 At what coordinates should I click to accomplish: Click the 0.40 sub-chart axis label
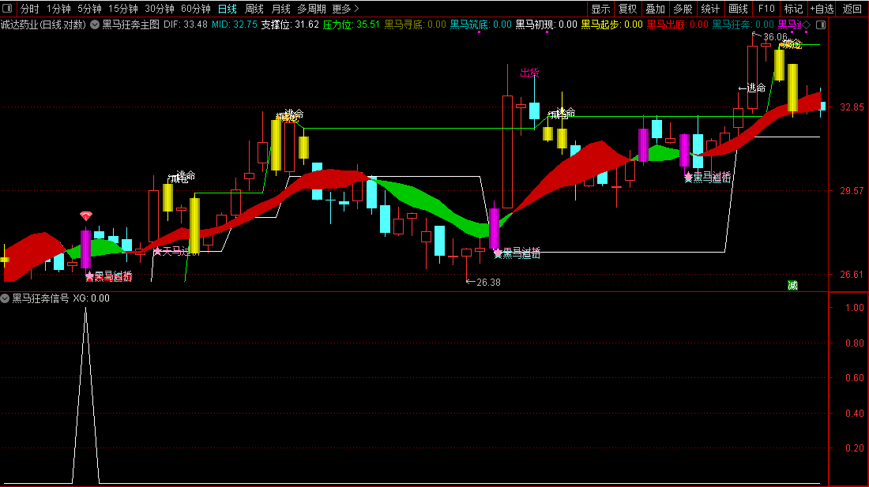855,414
